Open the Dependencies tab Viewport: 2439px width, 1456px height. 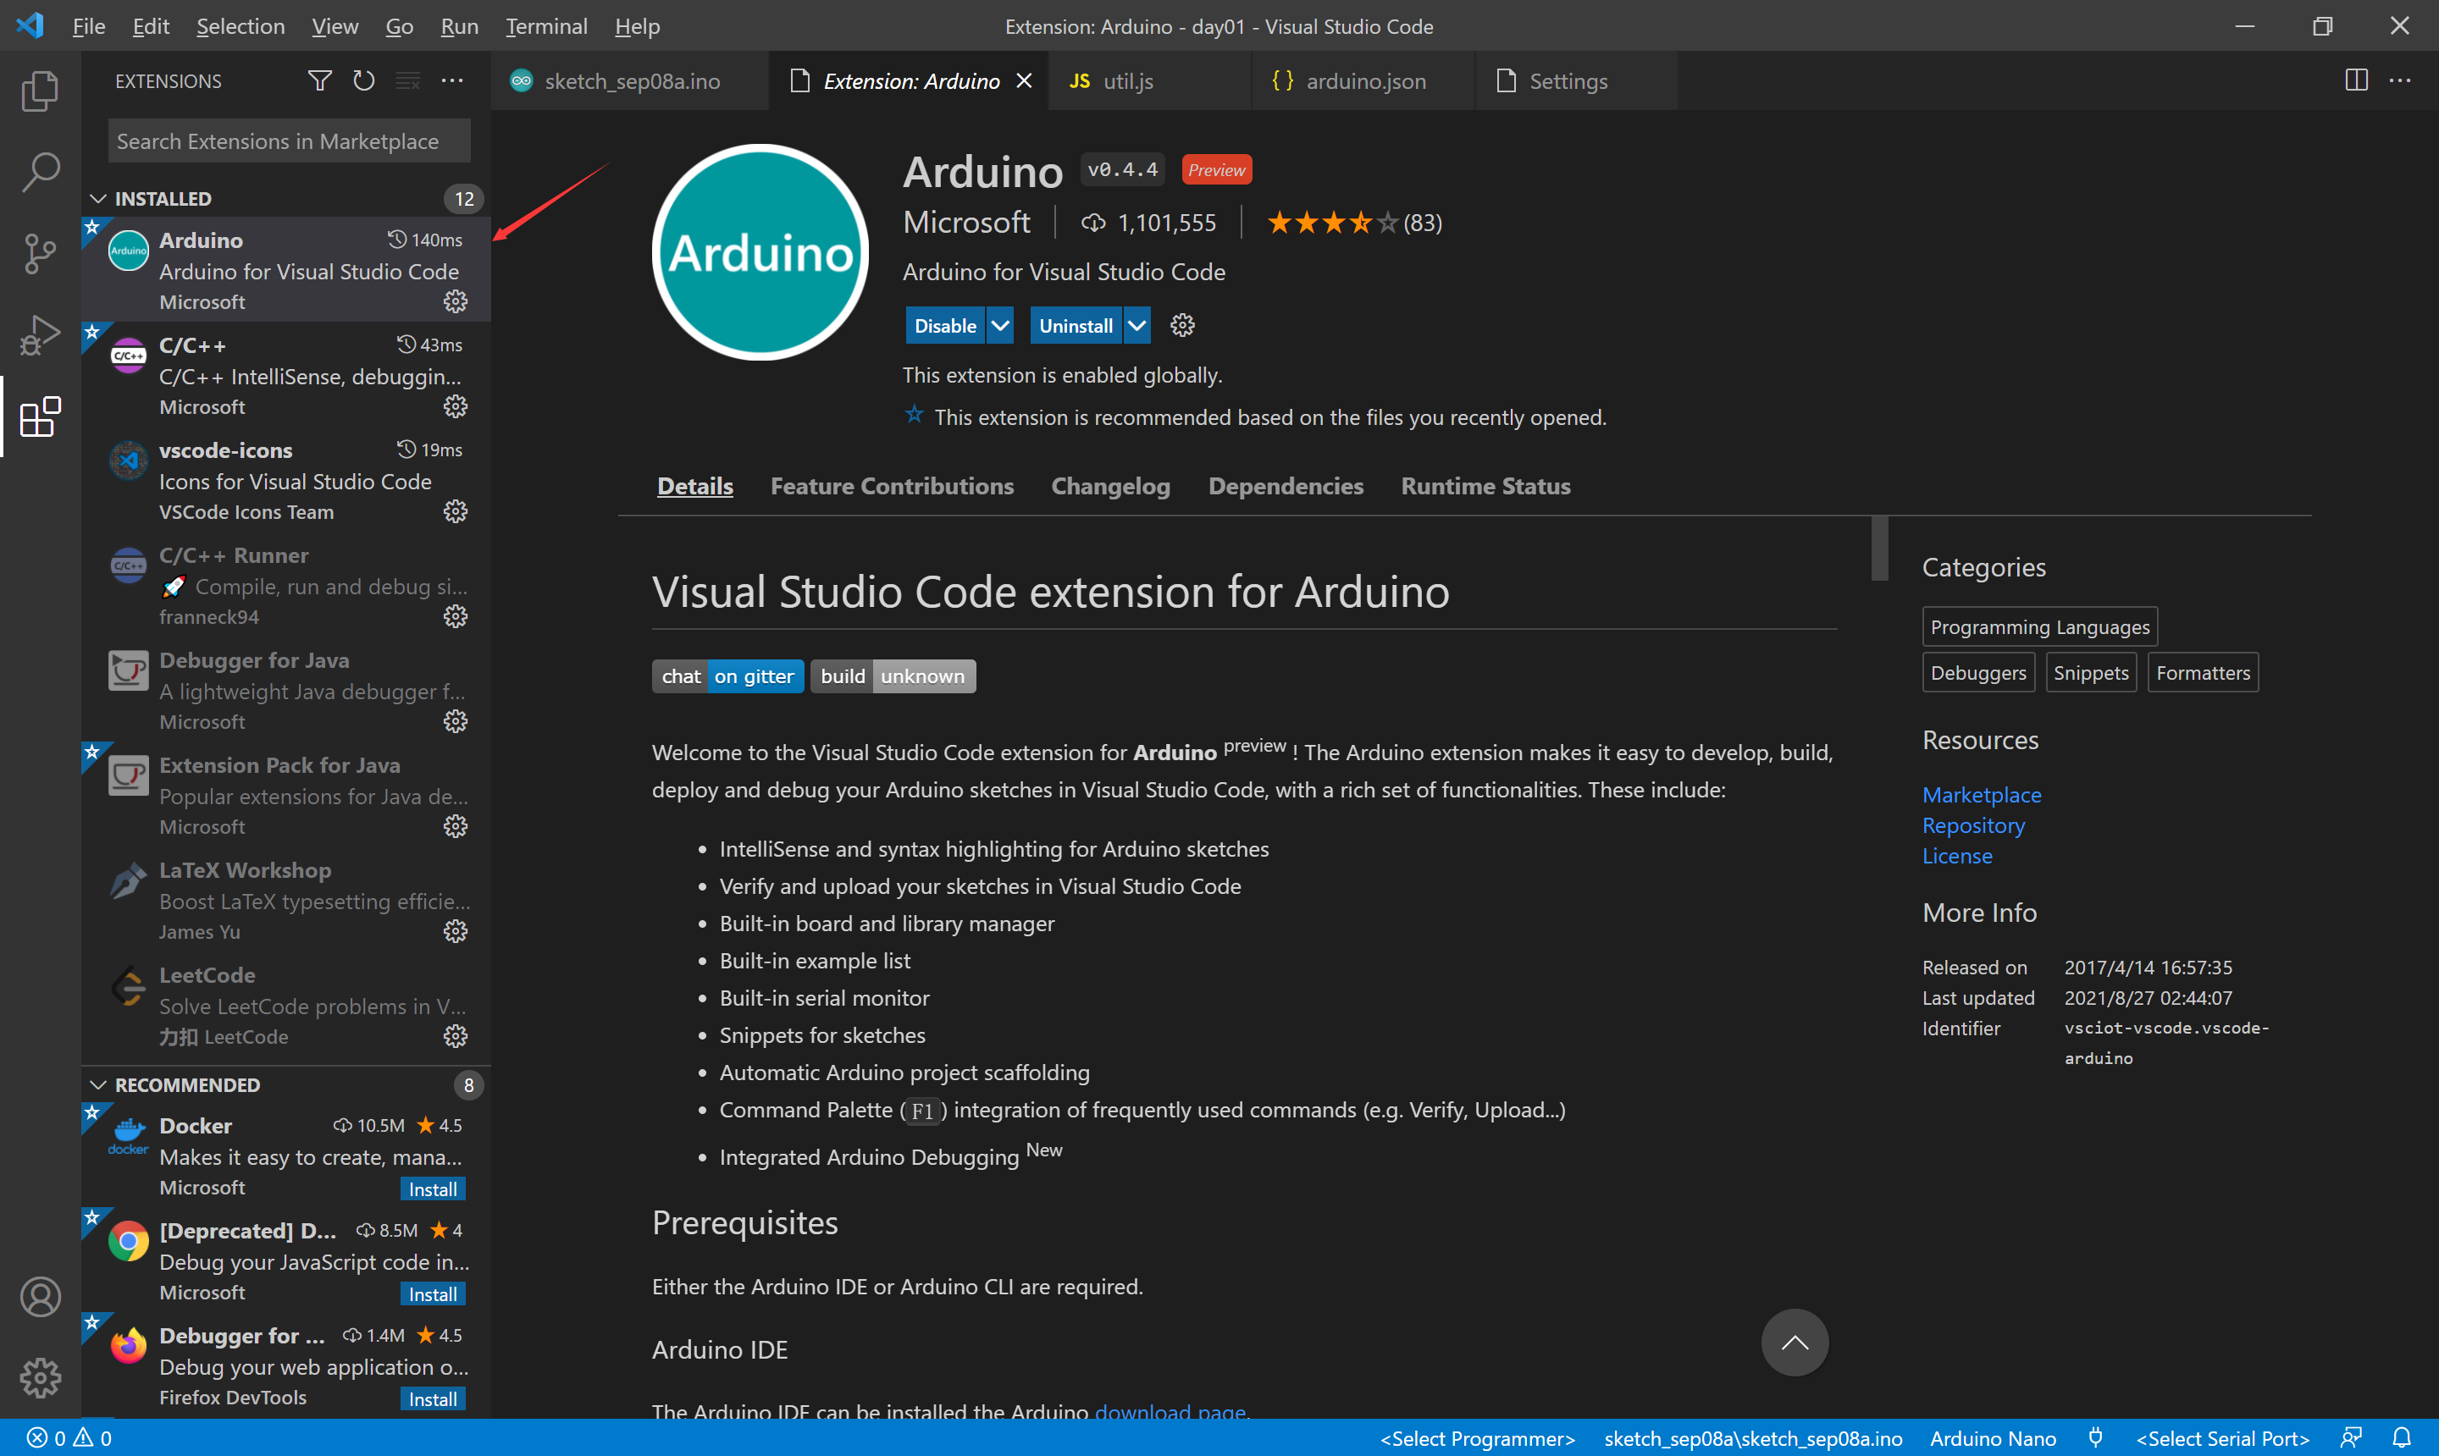click(x=1286, y=486)
